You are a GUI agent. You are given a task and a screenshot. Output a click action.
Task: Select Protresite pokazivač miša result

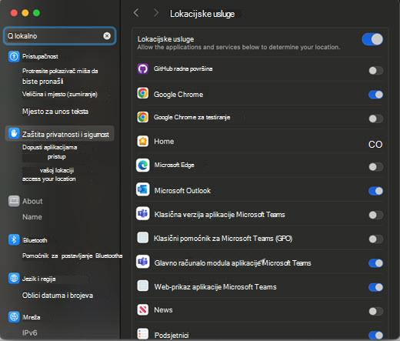[x=60, y=76]
